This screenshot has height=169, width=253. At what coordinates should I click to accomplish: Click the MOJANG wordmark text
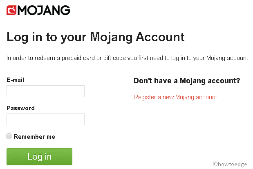click(44, 10)
